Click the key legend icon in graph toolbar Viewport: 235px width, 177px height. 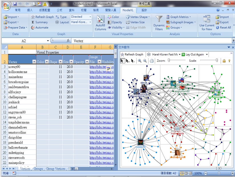tap(229, 61)
